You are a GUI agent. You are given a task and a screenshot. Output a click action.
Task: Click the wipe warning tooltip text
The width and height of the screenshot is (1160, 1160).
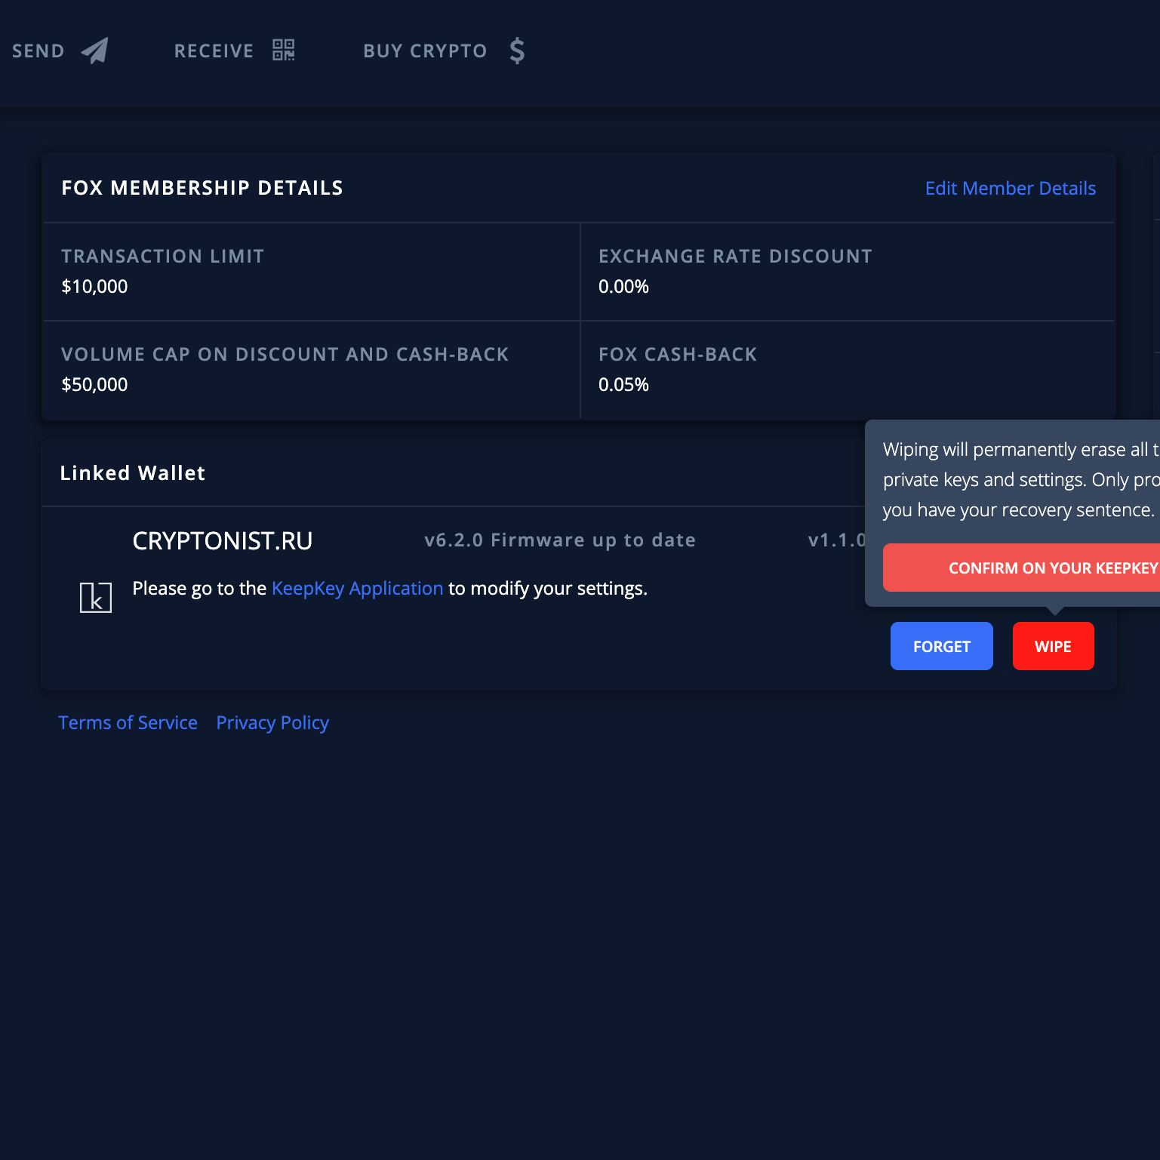coord(1020,479)
